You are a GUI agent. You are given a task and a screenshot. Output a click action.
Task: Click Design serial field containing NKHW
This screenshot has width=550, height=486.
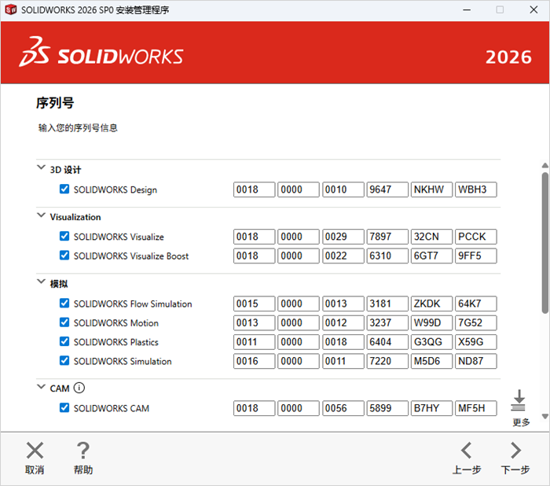coord(431,190)
